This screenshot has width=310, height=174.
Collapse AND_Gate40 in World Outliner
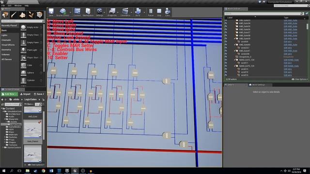tap(234, 45)
